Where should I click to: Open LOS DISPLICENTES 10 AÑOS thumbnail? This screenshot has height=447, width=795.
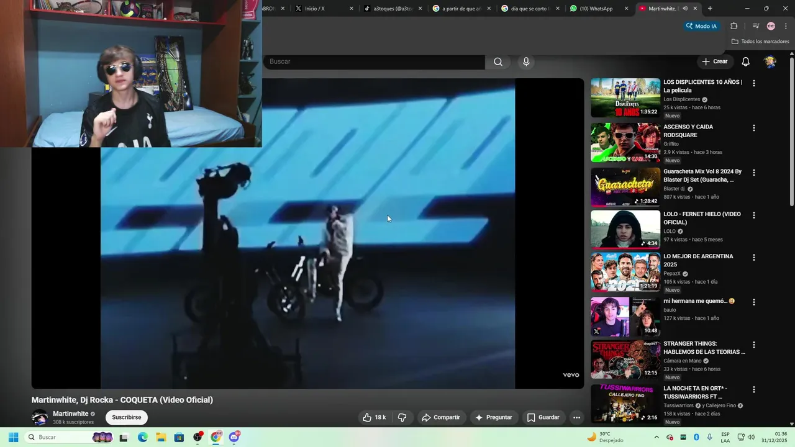[625, 97]
